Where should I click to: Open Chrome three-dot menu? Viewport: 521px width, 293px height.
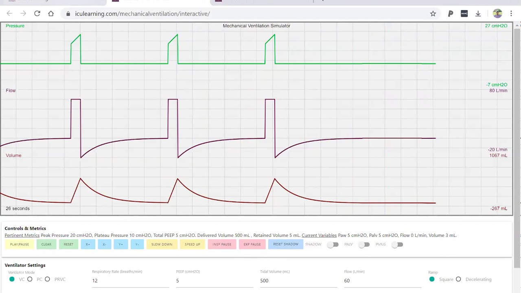pos(511,13)
